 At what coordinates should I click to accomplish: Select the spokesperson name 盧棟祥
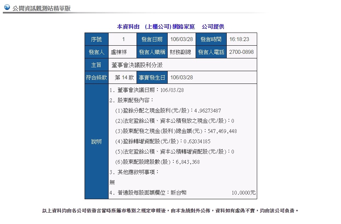click(x=119, y=52)
